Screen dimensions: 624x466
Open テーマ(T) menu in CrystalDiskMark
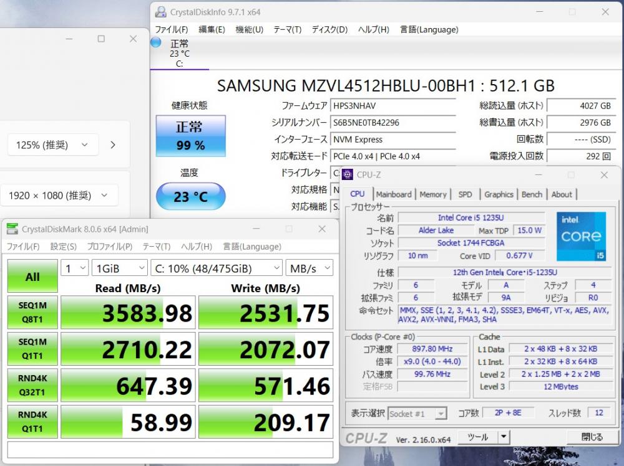pos(157,246)
